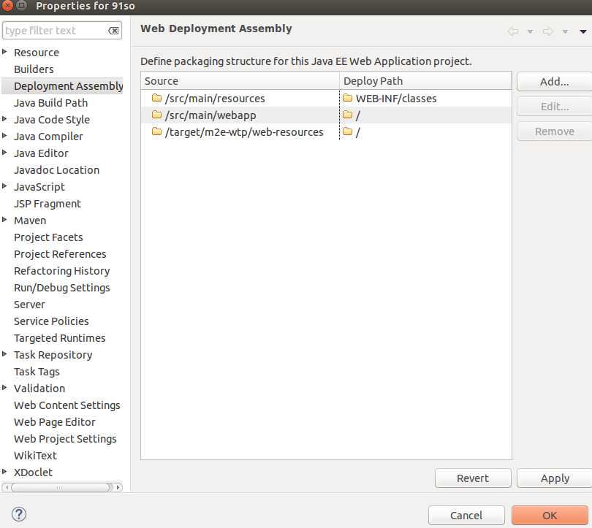
Task: Select Targeted Runtimes in the sidebar
Action: (x=59, y=338)
